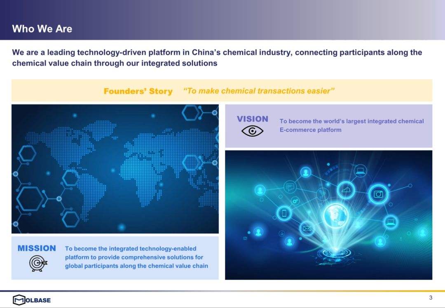Viewport: 445px width, 308px height.
Task: Click the camera icon in the network image
Action: pyautogui.click(x=378, y=194)
